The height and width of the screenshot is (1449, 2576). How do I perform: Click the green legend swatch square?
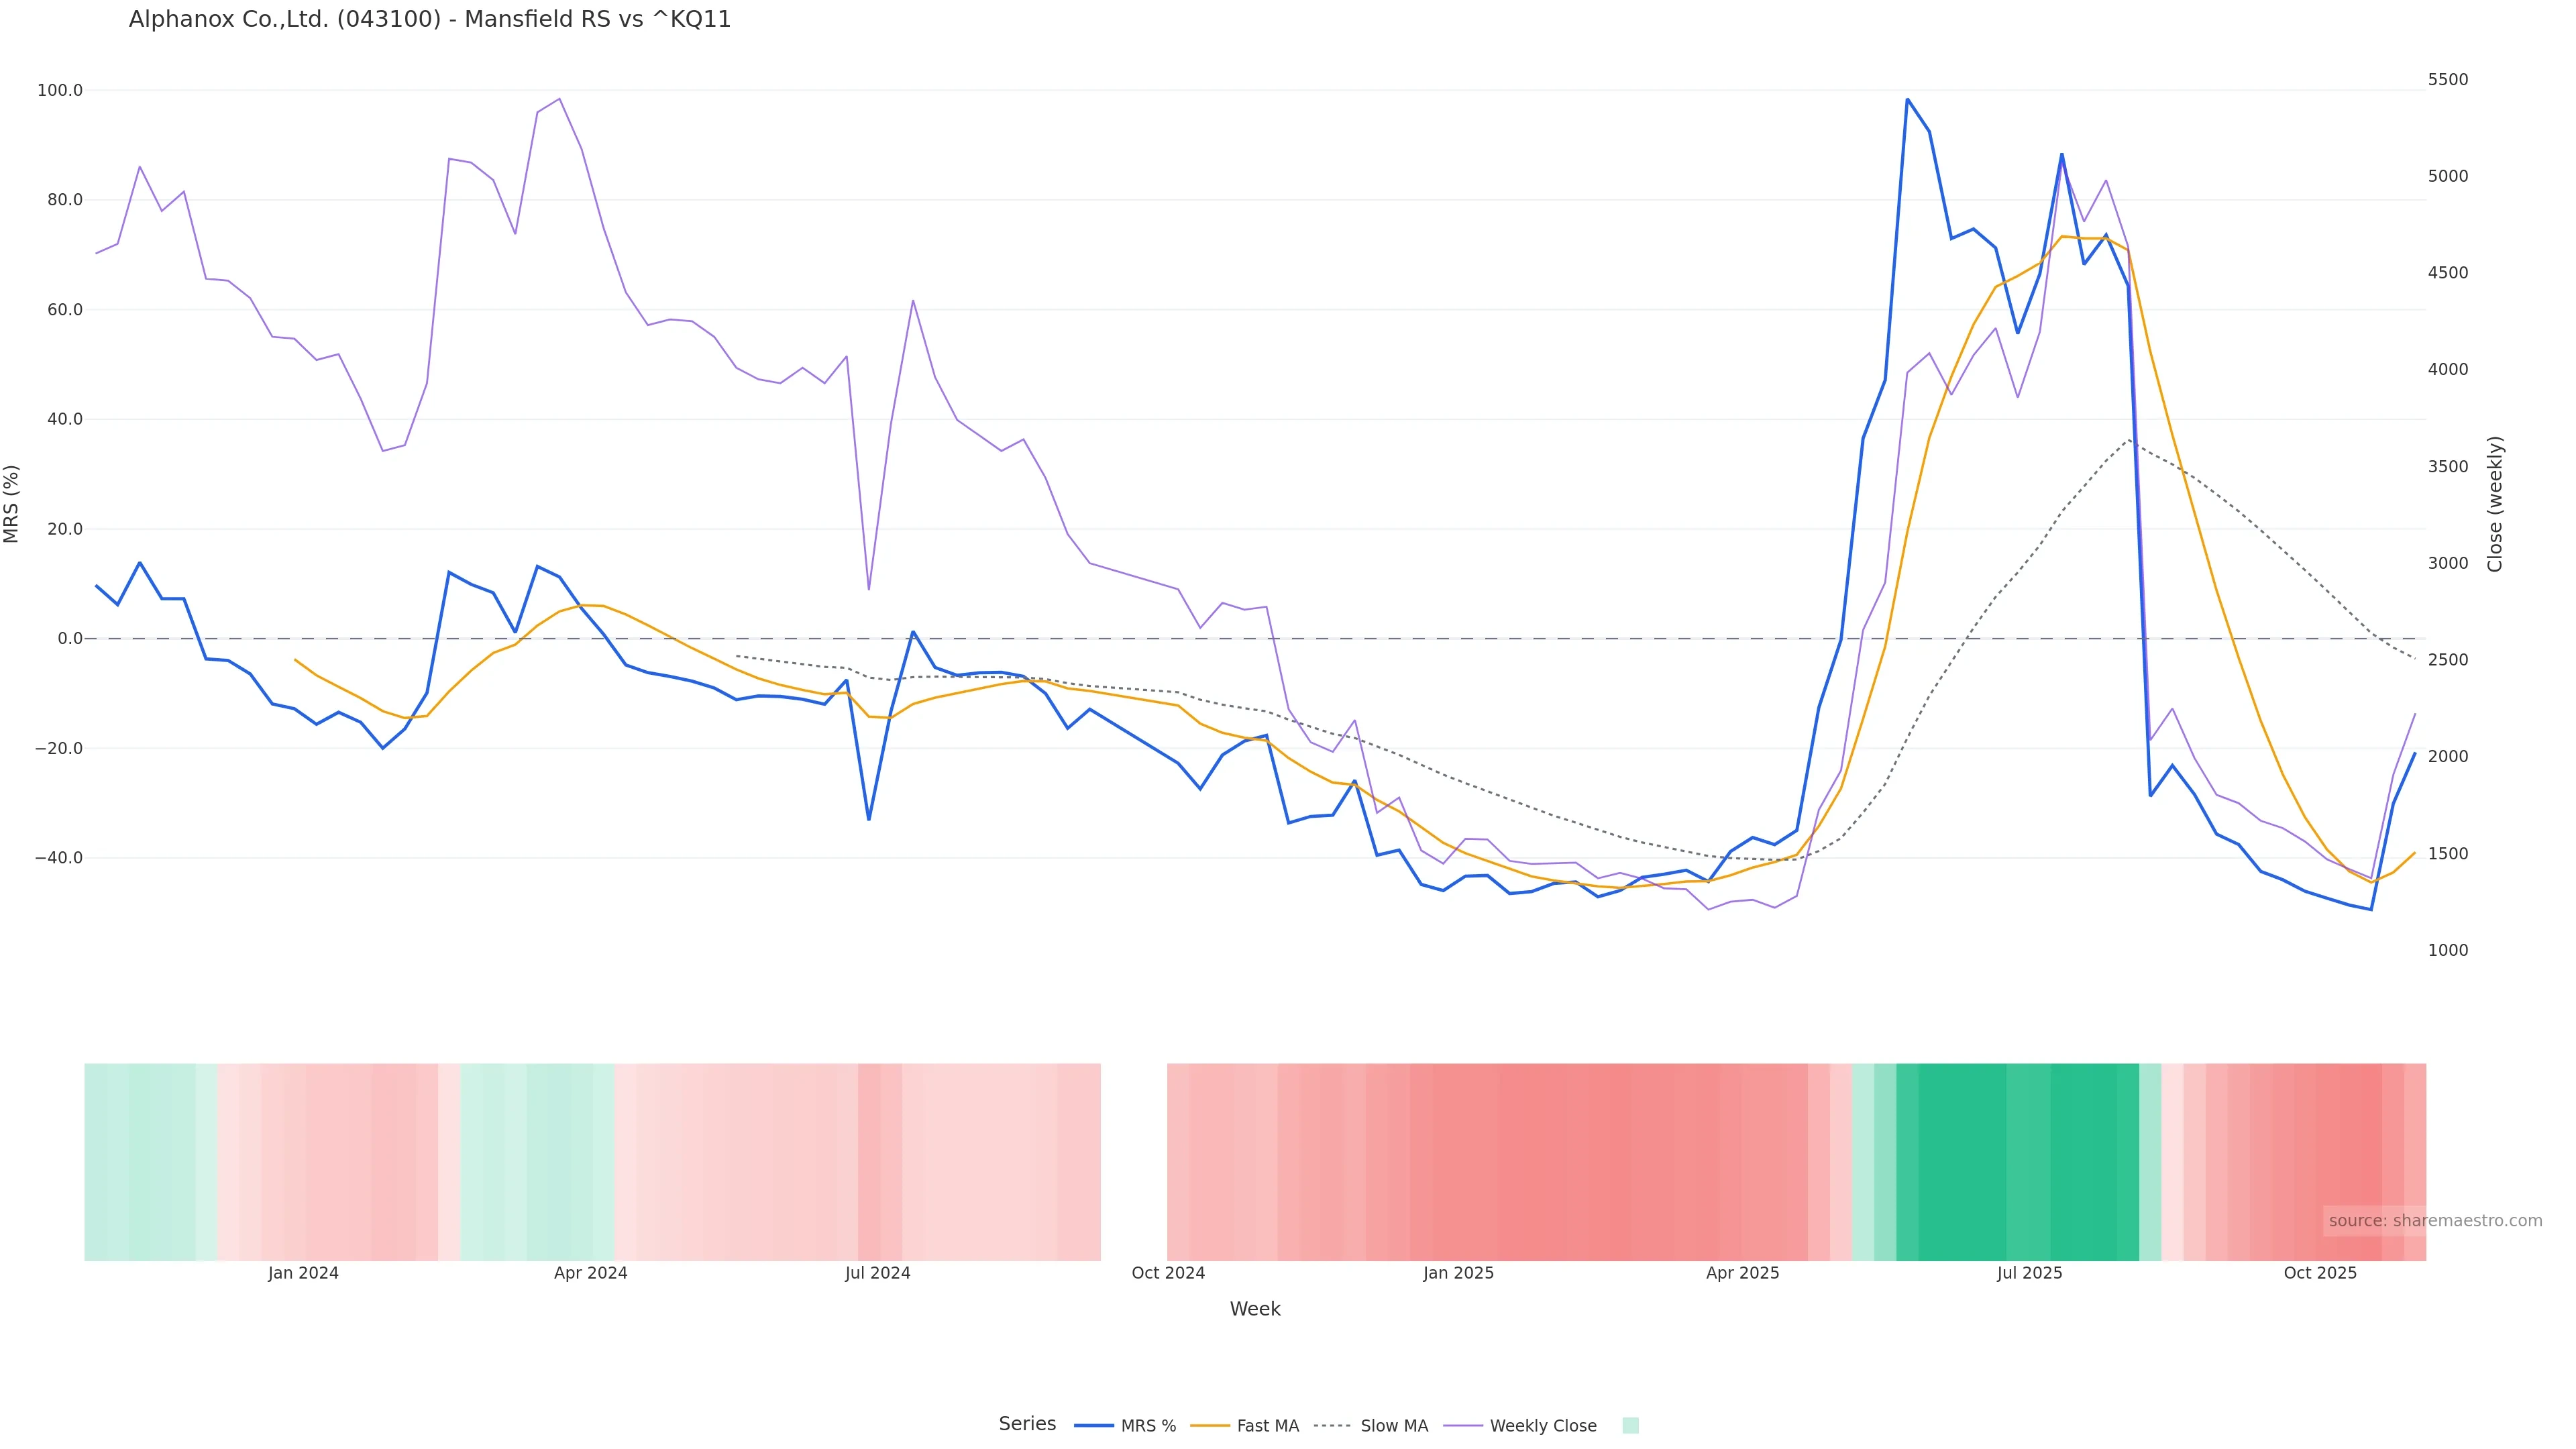1630,1426
